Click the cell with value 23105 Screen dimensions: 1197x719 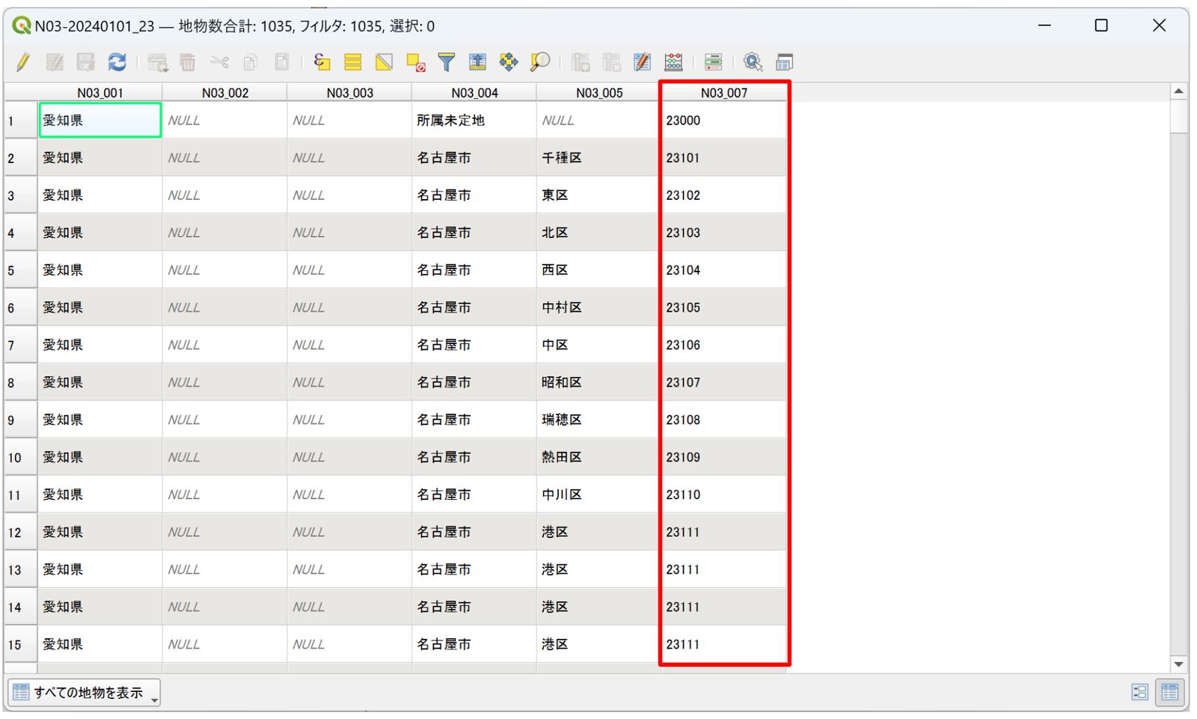(723, 308)
